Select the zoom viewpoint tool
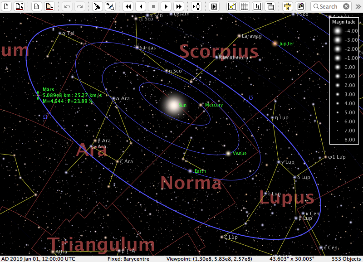Screen dimensions: 363x262 [x=110, y=6]
